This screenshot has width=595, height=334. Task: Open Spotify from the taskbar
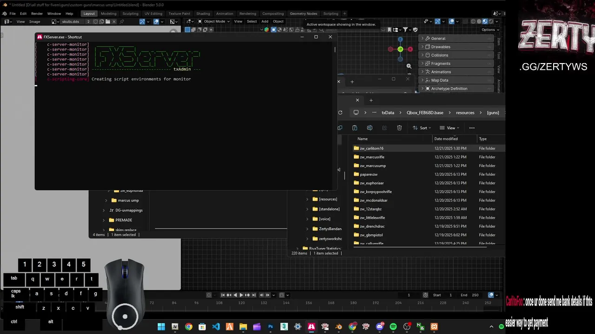[x=393, y=327]
